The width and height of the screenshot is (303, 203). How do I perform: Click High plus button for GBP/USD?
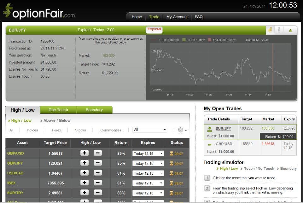[84, 153]
